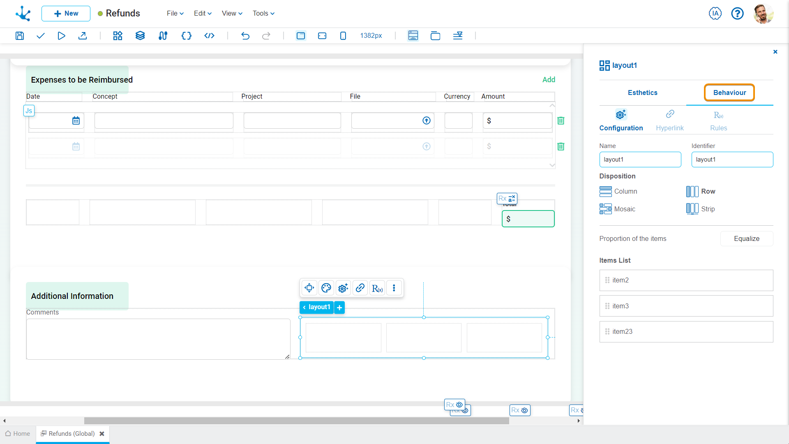Click the redo icon

pyautogui.click(x=267, y=35)
